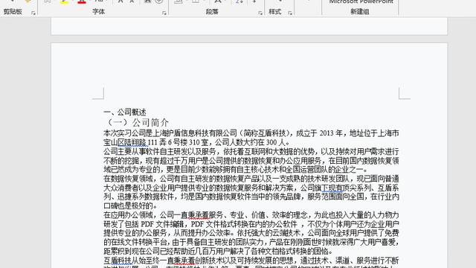Click the line starting 距累积到现在公司

pyautogui.click(x=219, y=252)
